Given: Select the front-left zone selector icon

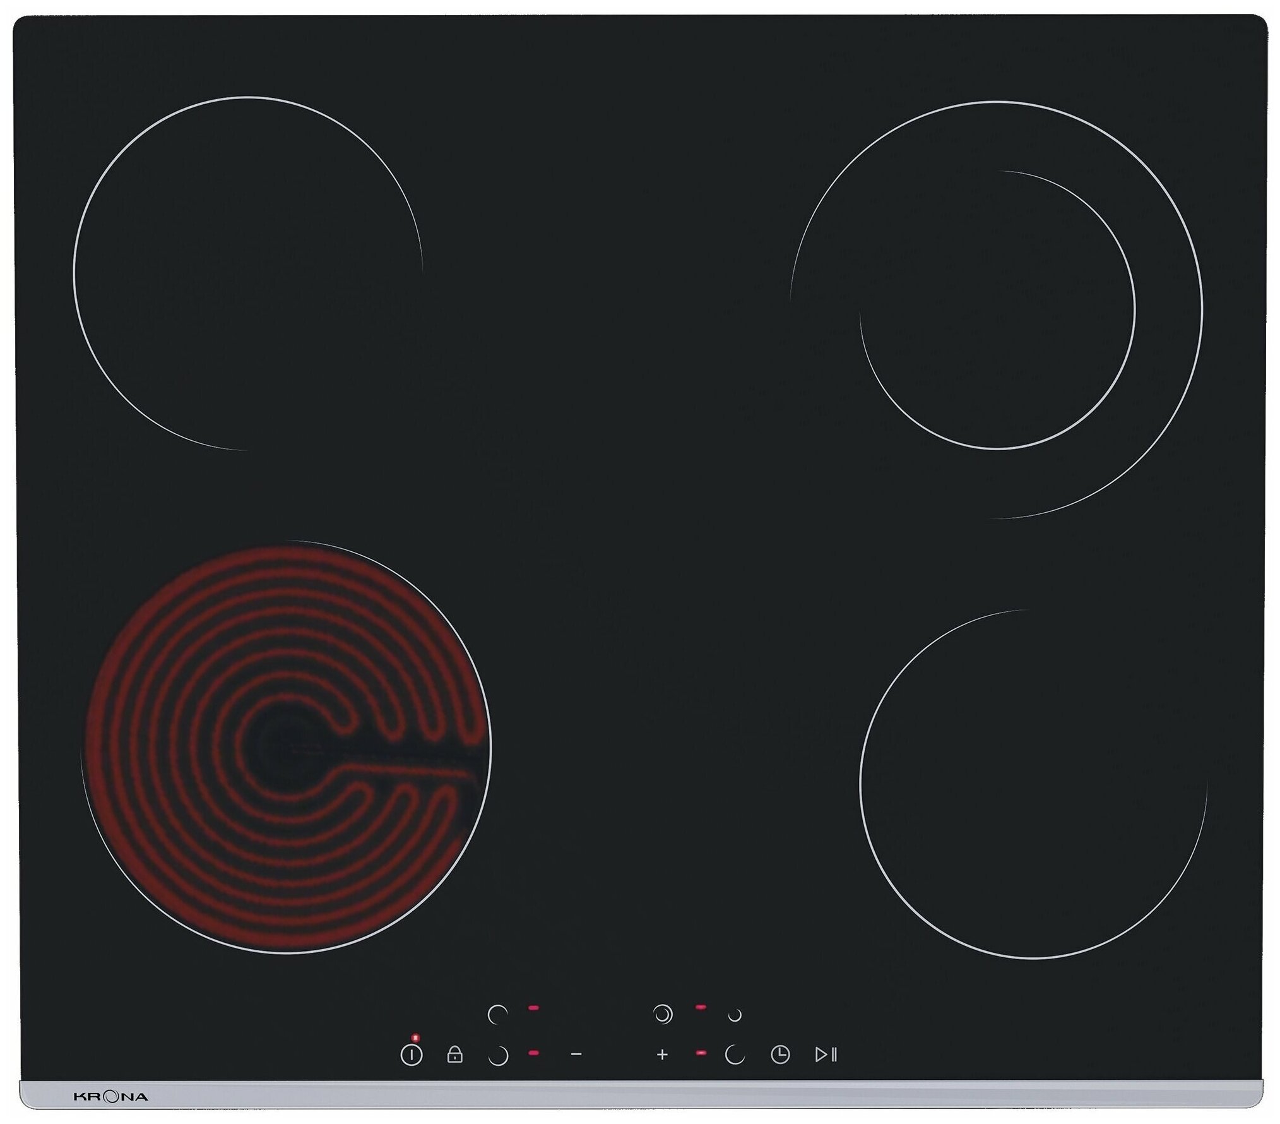Looking at the screenshot, I should click(x=498, y=1056).
